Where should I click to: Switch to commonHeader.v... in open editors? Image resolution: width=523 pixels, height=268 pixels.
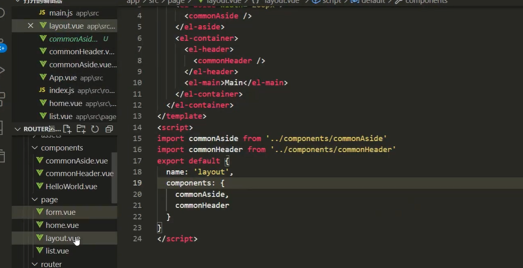(x=82, y=52)
